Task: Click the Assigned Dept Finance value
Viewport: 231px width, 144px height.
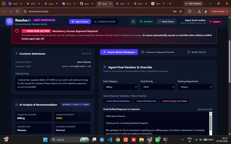Action: click(22, 130)
